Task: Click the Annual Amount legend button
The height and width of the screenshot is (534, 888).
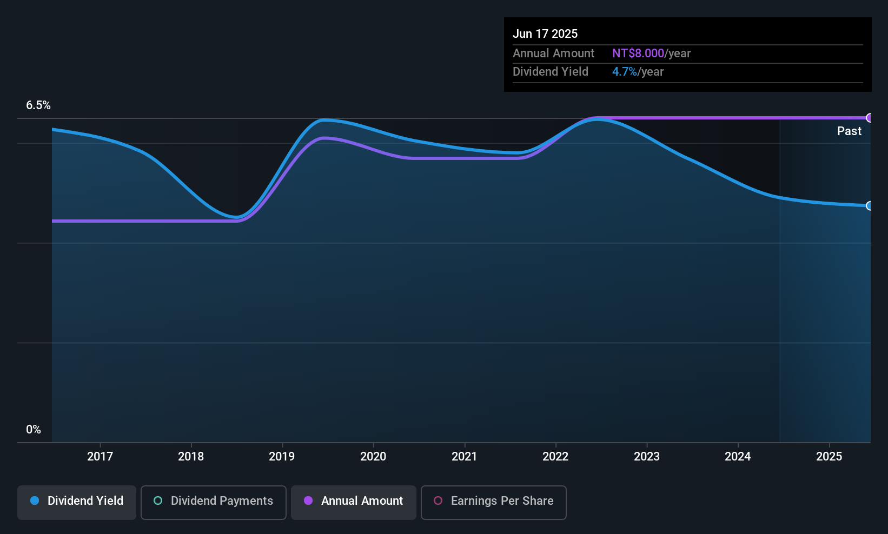Action: (353, 502)
